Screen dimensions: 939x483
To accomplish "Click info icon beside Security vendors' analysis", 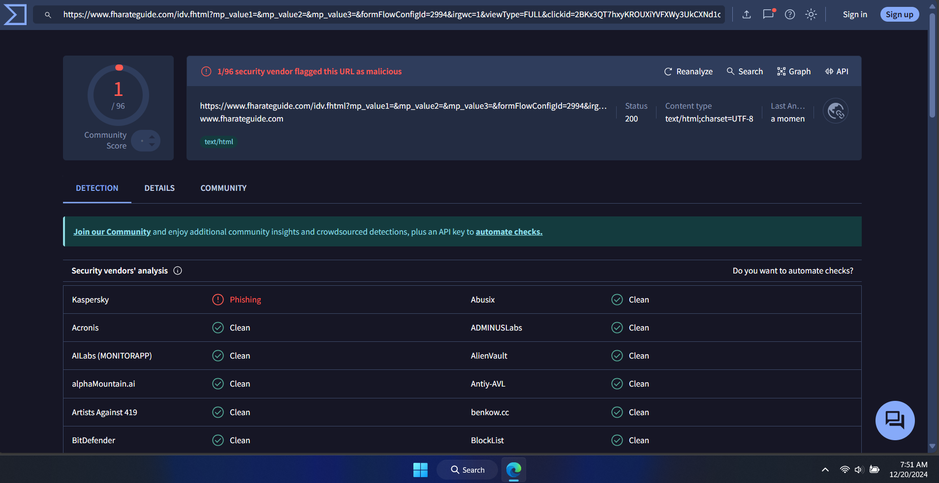I will [x=178, y=271].
